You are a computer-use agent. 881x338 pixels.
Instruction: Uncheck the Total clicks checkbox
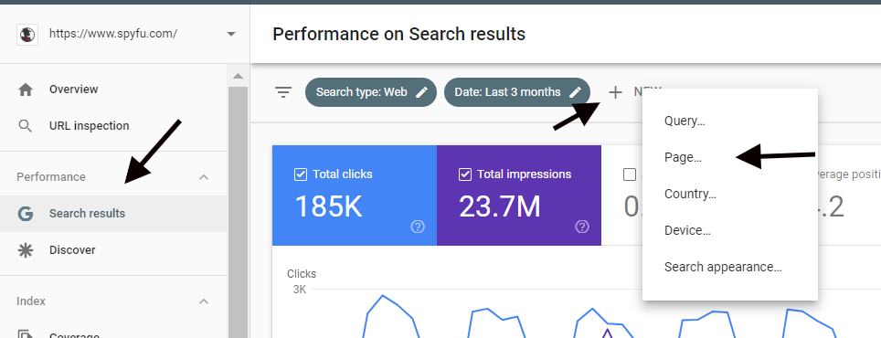coord(301,174)
